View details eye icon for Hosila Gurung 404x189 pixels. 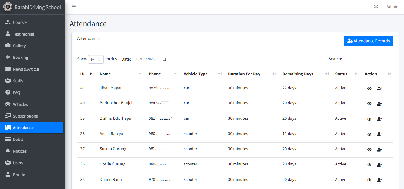(x=369, y=165)
